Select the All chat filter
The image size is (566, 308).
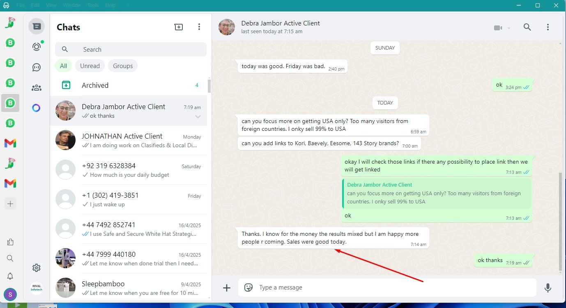(63, 66)
